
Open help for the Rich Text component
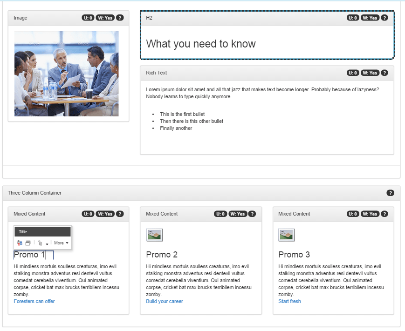click(384, 73)
